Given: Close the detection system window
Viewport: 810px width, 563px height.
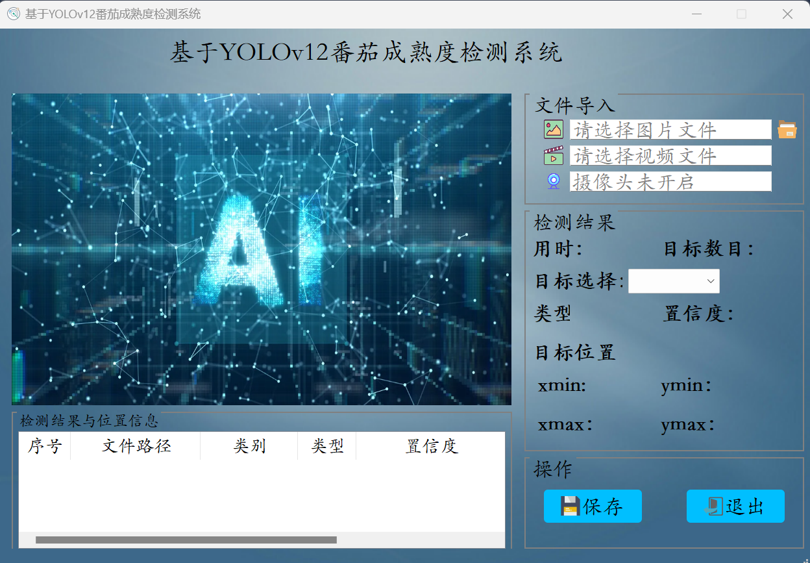Looking at the screenshot, I should point(787,14).
